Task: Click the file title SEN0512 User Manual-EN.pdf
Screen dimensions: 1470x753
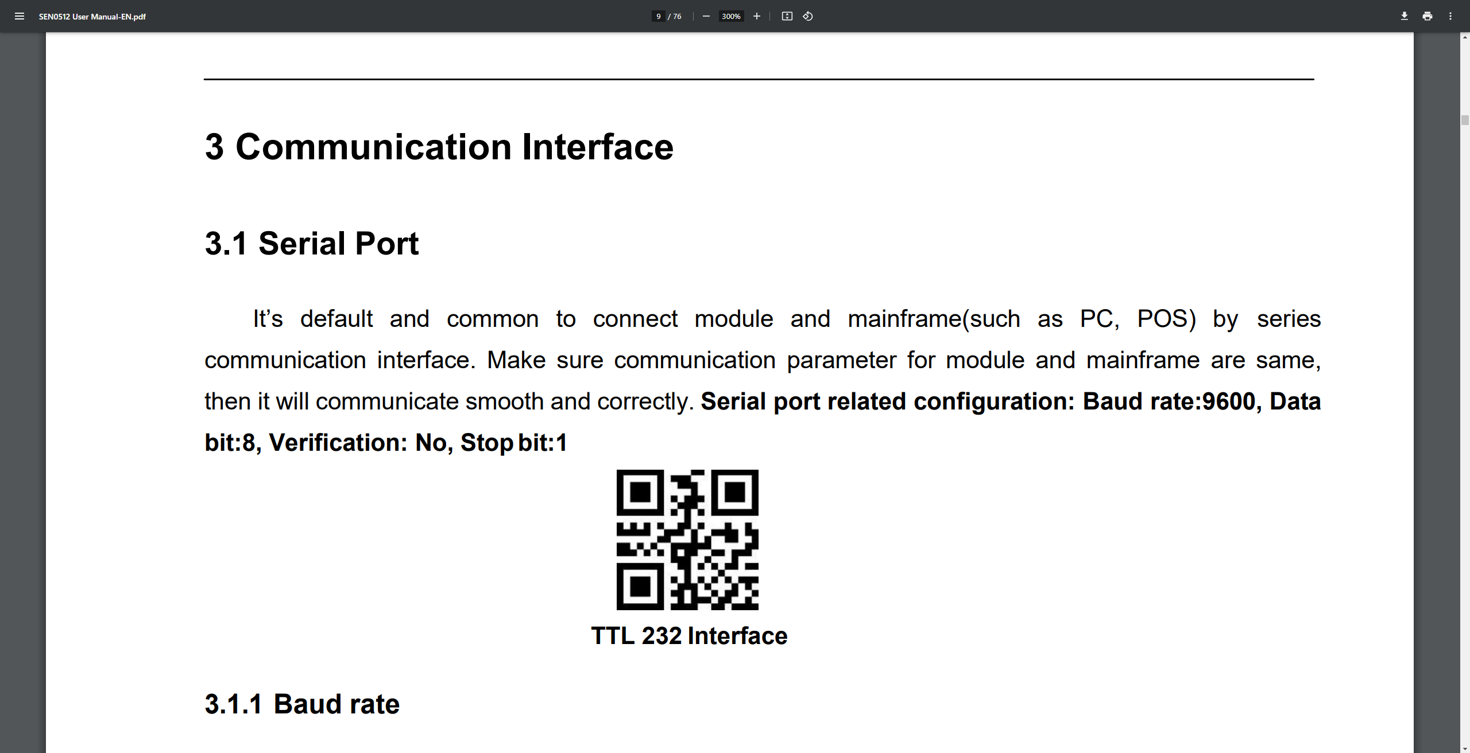Action: tap(92, 17)
